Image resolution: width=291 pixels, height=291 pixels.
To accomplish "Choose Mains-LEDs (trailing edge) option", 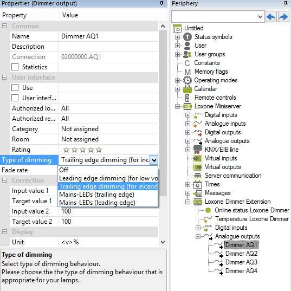I will coord(108,195).
